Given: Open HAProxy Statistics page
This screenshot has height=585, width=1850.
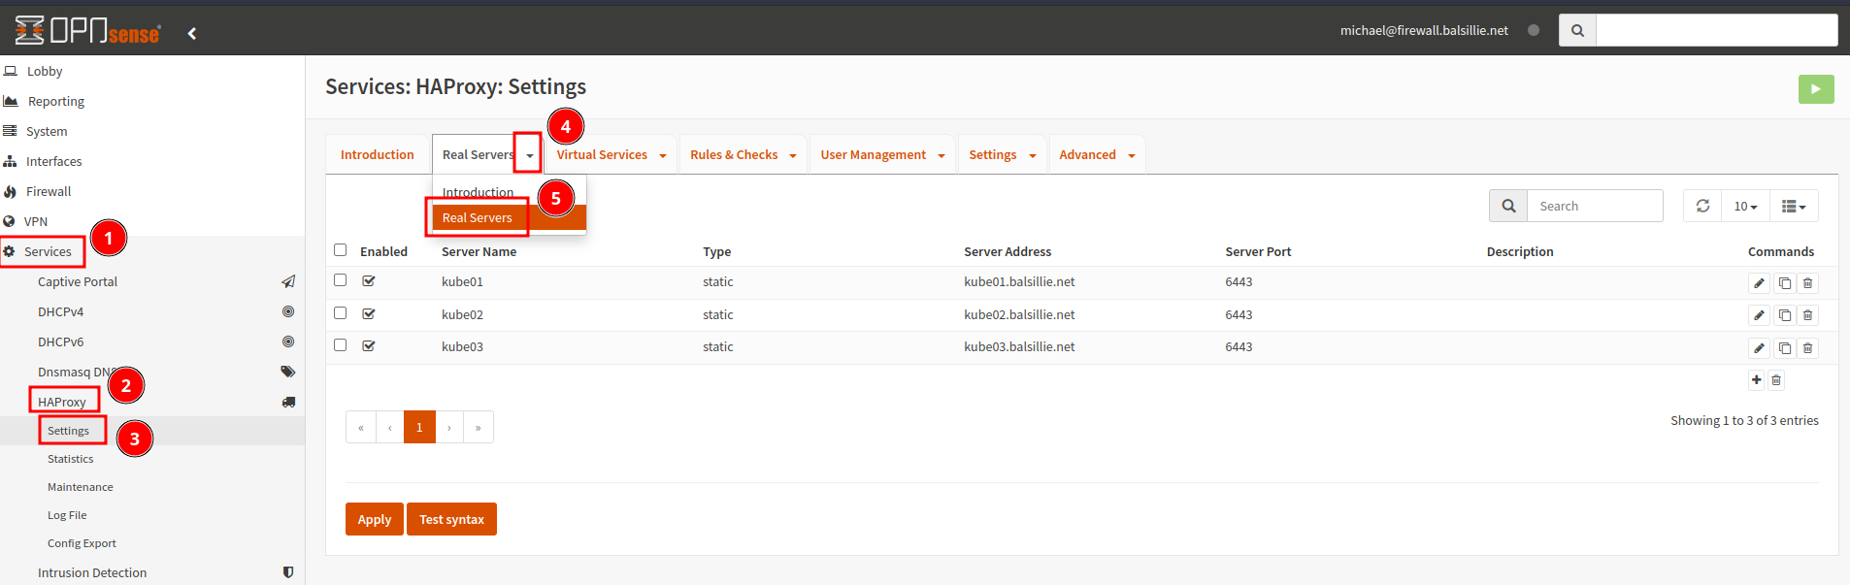Looking at the screenshot, I should tap(71, 459).
